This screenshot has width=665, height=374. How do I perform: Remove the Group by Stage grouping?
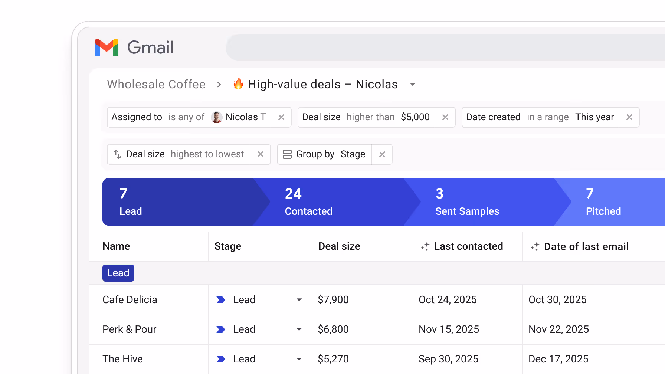pos(382,154)
